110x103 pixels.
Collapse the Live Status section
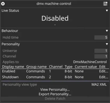coord(107,11)
